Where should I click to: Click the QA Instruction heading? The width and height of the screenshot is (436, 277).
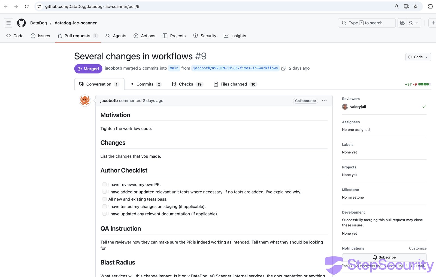pyautogui.click(x=121, y=229)
